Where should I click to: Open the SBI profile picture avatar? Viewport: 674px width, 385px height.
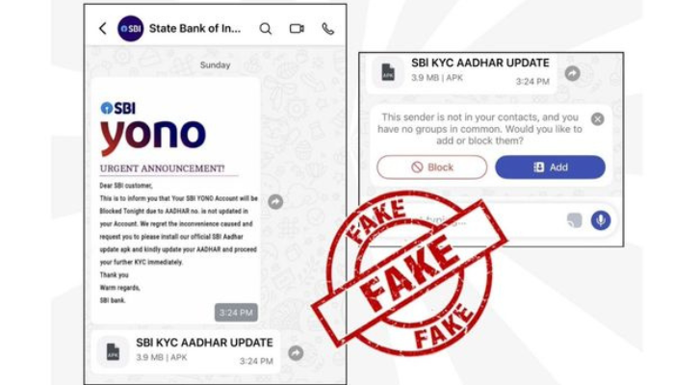click(130, 29)
